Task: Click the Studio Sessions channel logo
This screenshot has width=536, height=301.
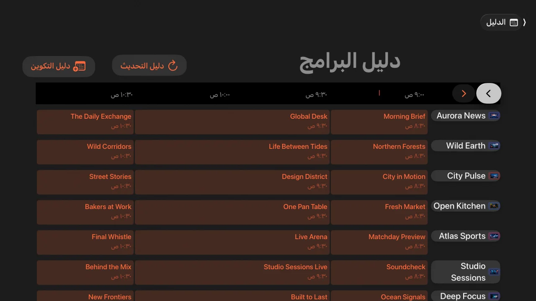Action: 494,272
